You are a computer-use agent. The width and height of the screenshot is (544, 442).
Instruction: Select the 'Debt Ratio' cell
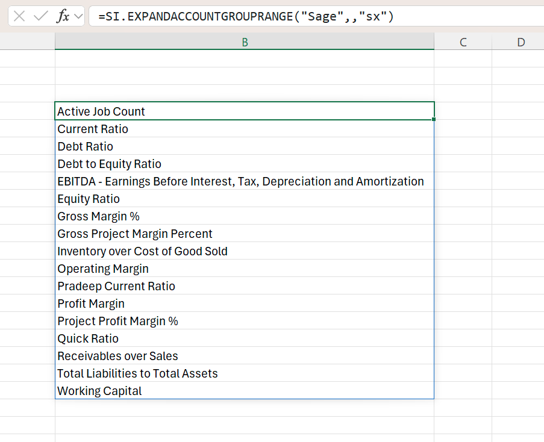point(245,146)
